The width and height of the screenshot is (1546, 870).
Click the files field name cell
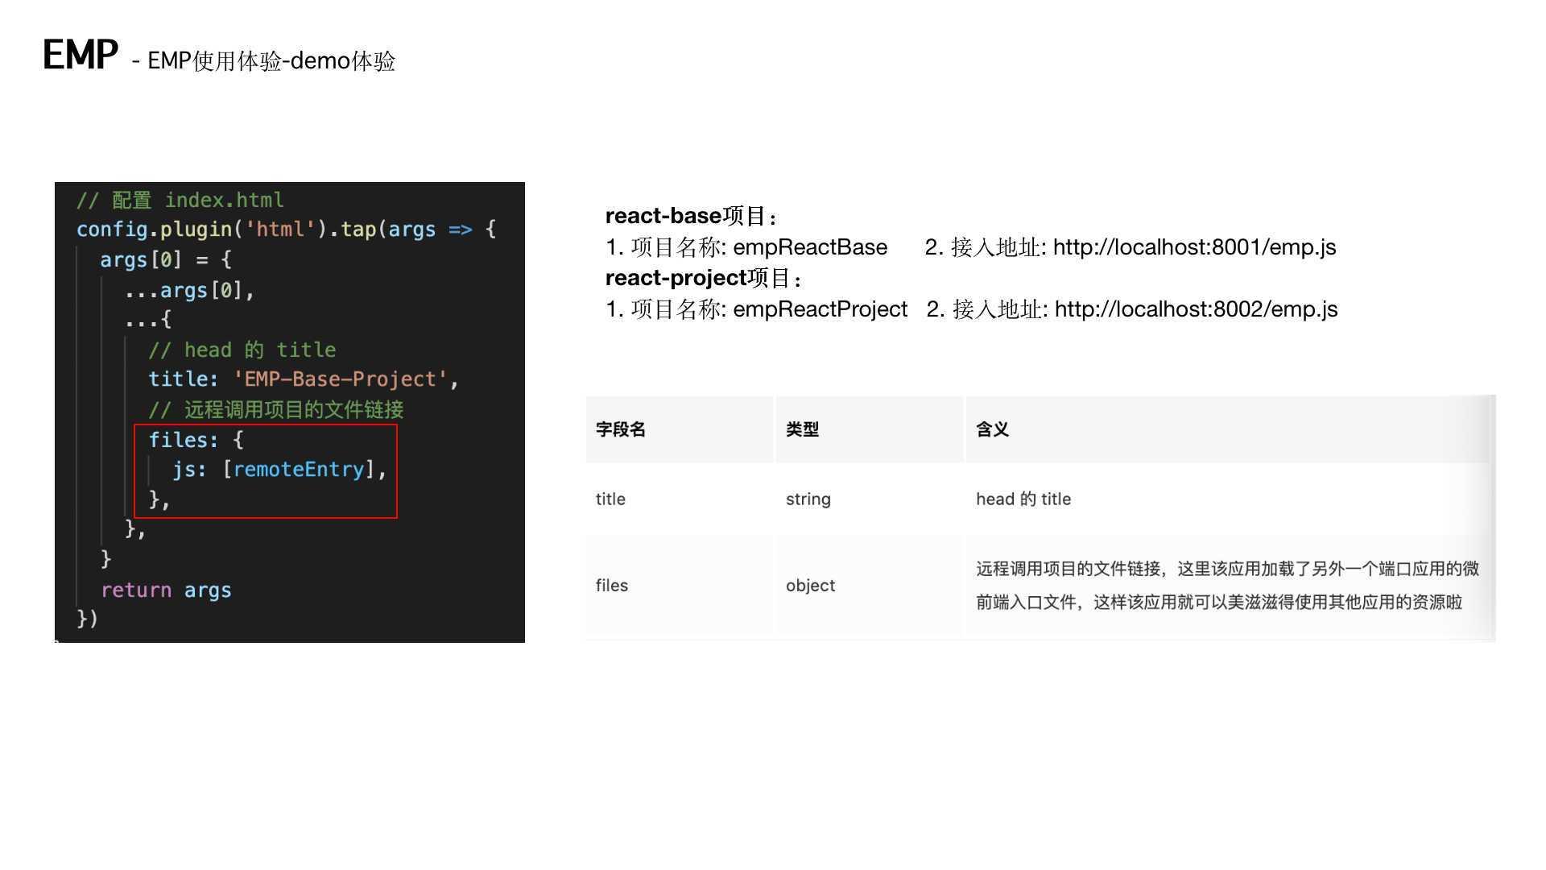[611, 586]
